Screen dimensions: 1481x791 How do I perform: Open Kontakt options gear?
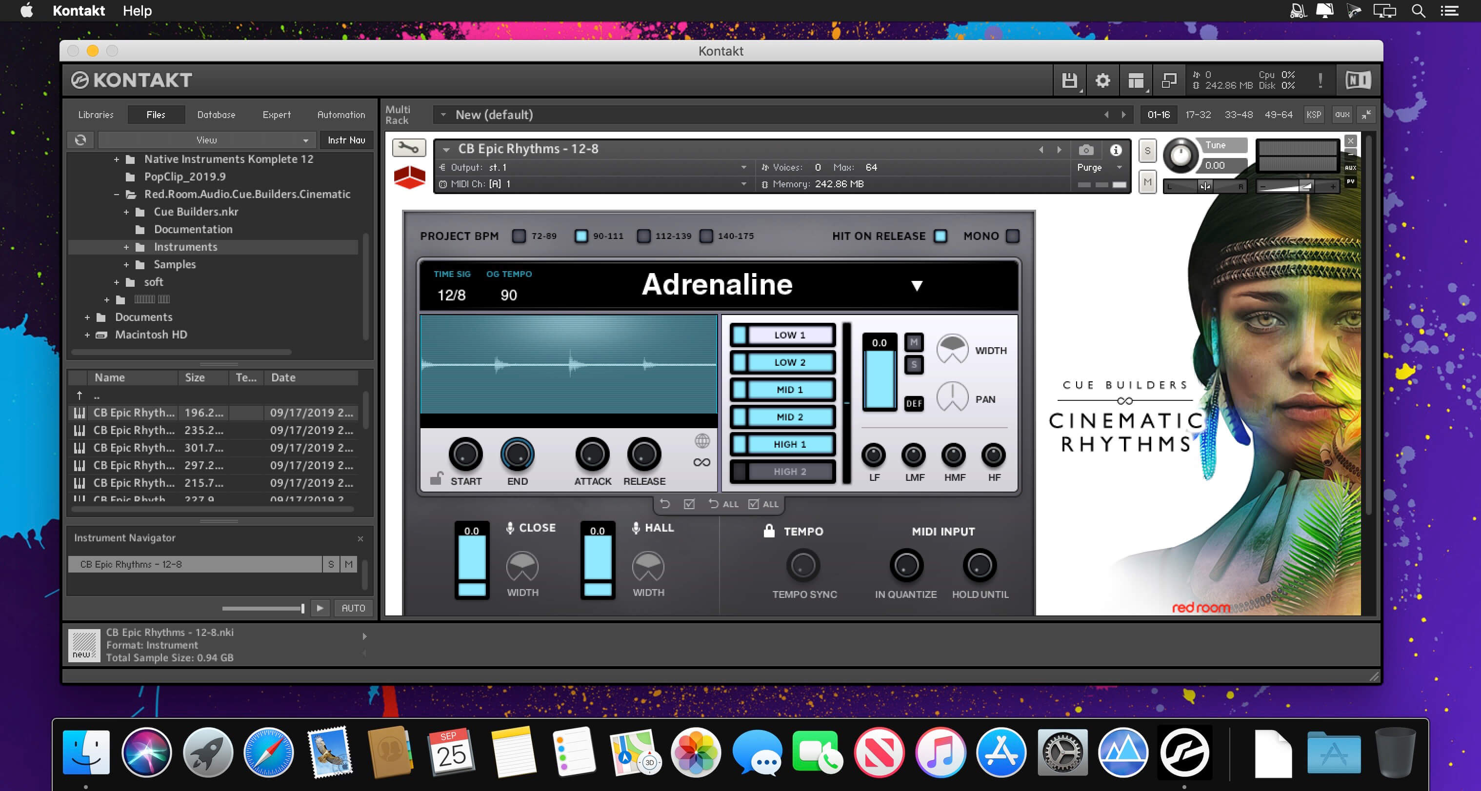(1102, 80)
